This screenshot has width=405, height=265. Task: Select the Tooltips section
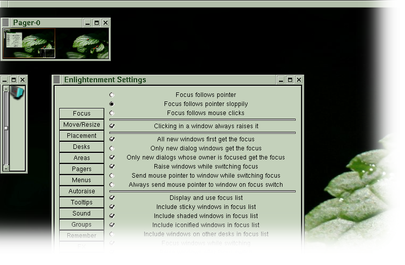pyautogui.click(x=82, y=202)
